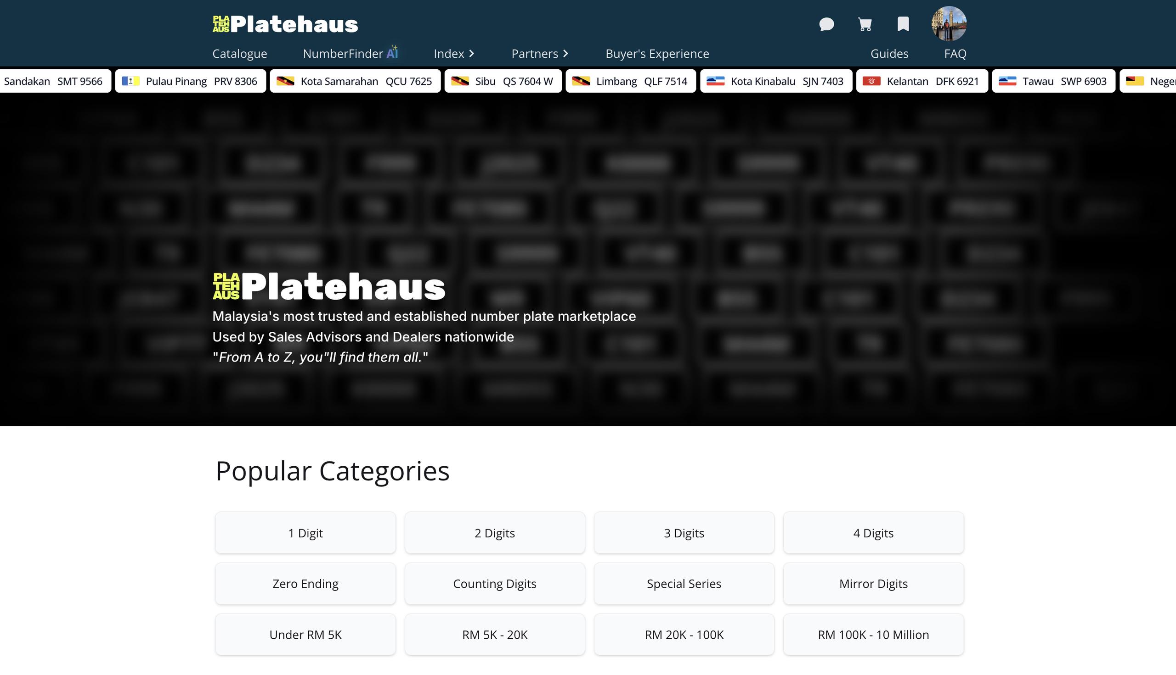Viewport: 1176px width, 675px height.
Task: Choose the Under RM 5K price range
Action: 305,634
